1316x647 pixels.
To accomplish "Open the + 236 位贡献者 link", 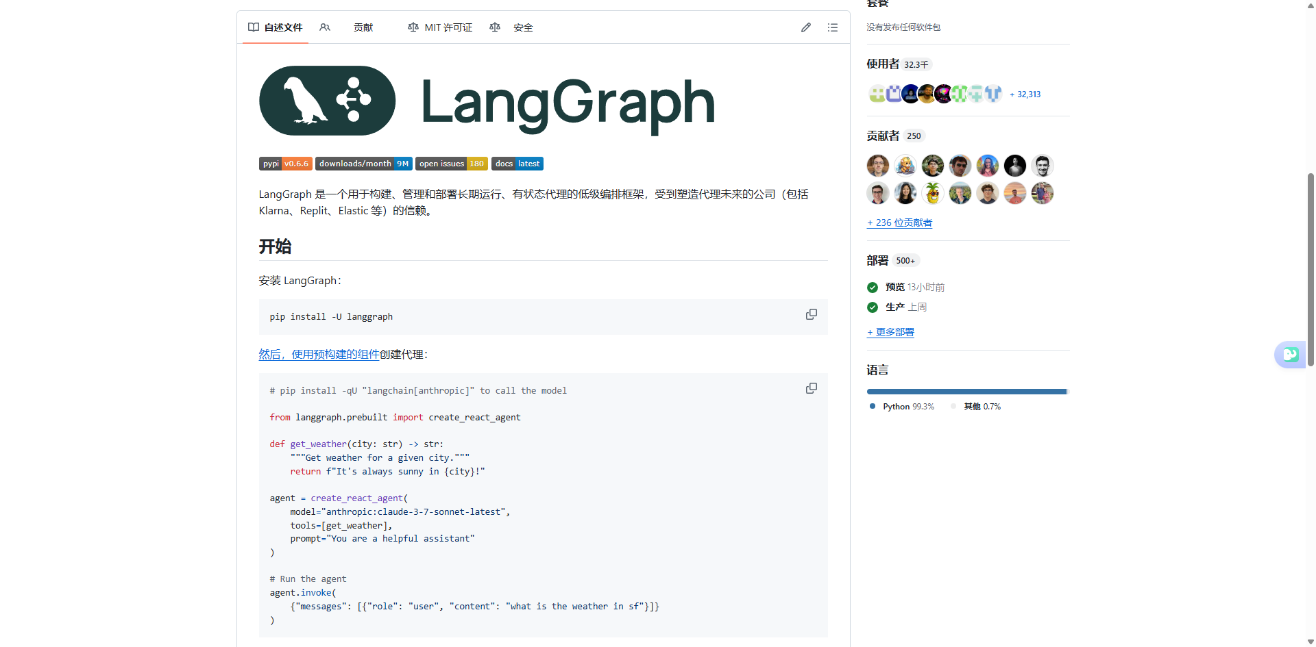I will [x=899, y=223].
